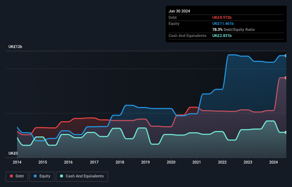Viewport: 292px width, 187px height.
Task: Toggle the Debt legend button
Action: pos(17,176)
